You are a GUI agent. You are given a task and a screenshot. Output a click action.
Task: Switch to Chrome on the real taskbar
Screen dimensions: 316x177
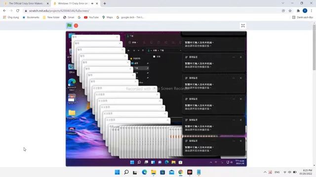(181, 172)
